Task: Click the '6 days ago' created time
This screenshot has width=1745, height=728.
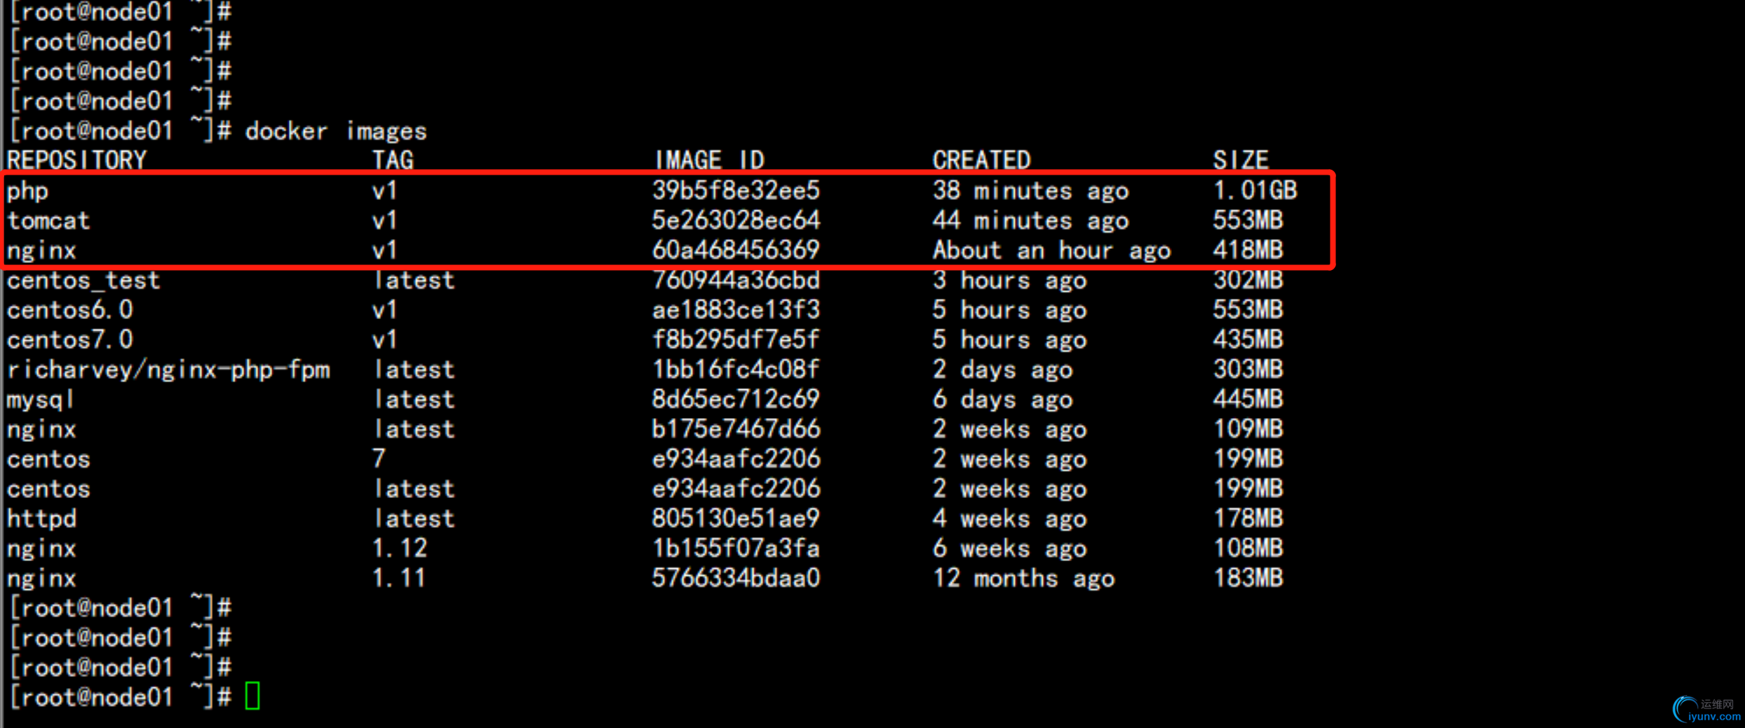Action: 1002,400
